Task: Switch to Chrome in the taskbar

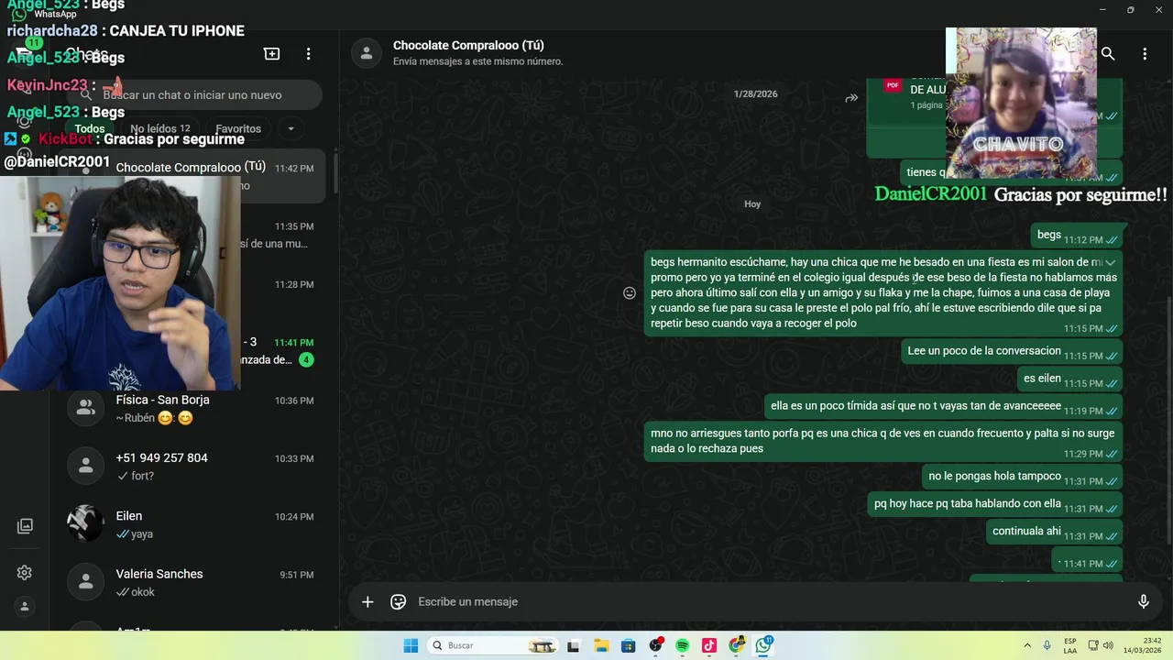Action: (x=737, y=645)
